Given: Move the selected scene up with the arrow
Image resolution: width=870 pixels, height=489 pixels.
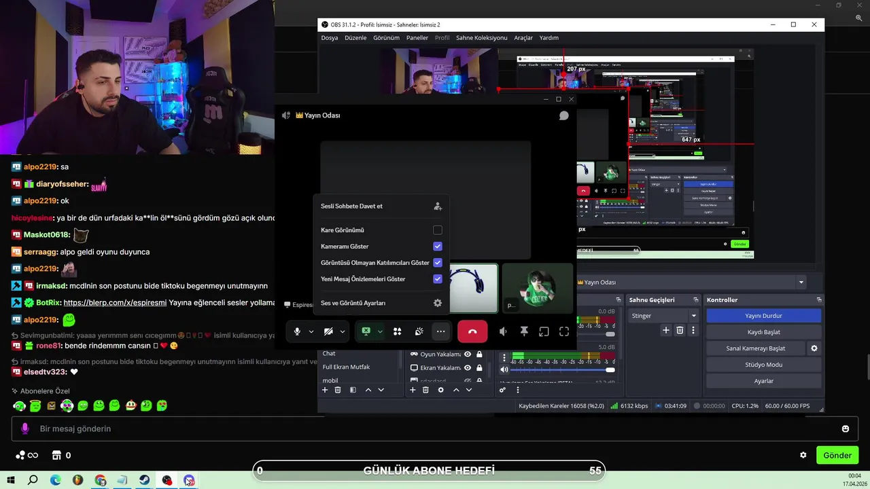Looking at the screenshot, I should click(368, 390).
